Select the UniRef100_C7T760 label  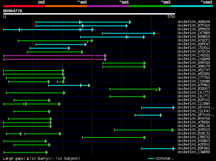[194, 78]
